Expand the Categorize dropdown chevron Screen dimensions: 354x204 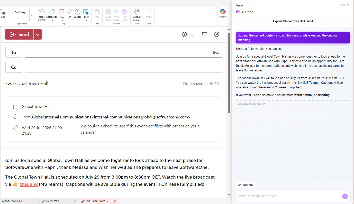pyautogui.click(x=52, y=20)
